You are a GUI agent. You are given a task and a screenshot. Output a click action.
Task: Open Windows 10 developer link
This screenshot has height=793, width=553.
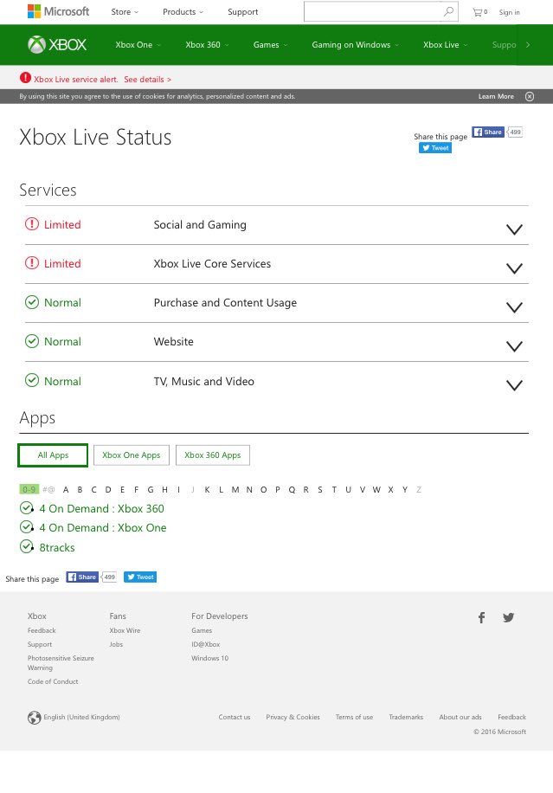click(209, 658)
